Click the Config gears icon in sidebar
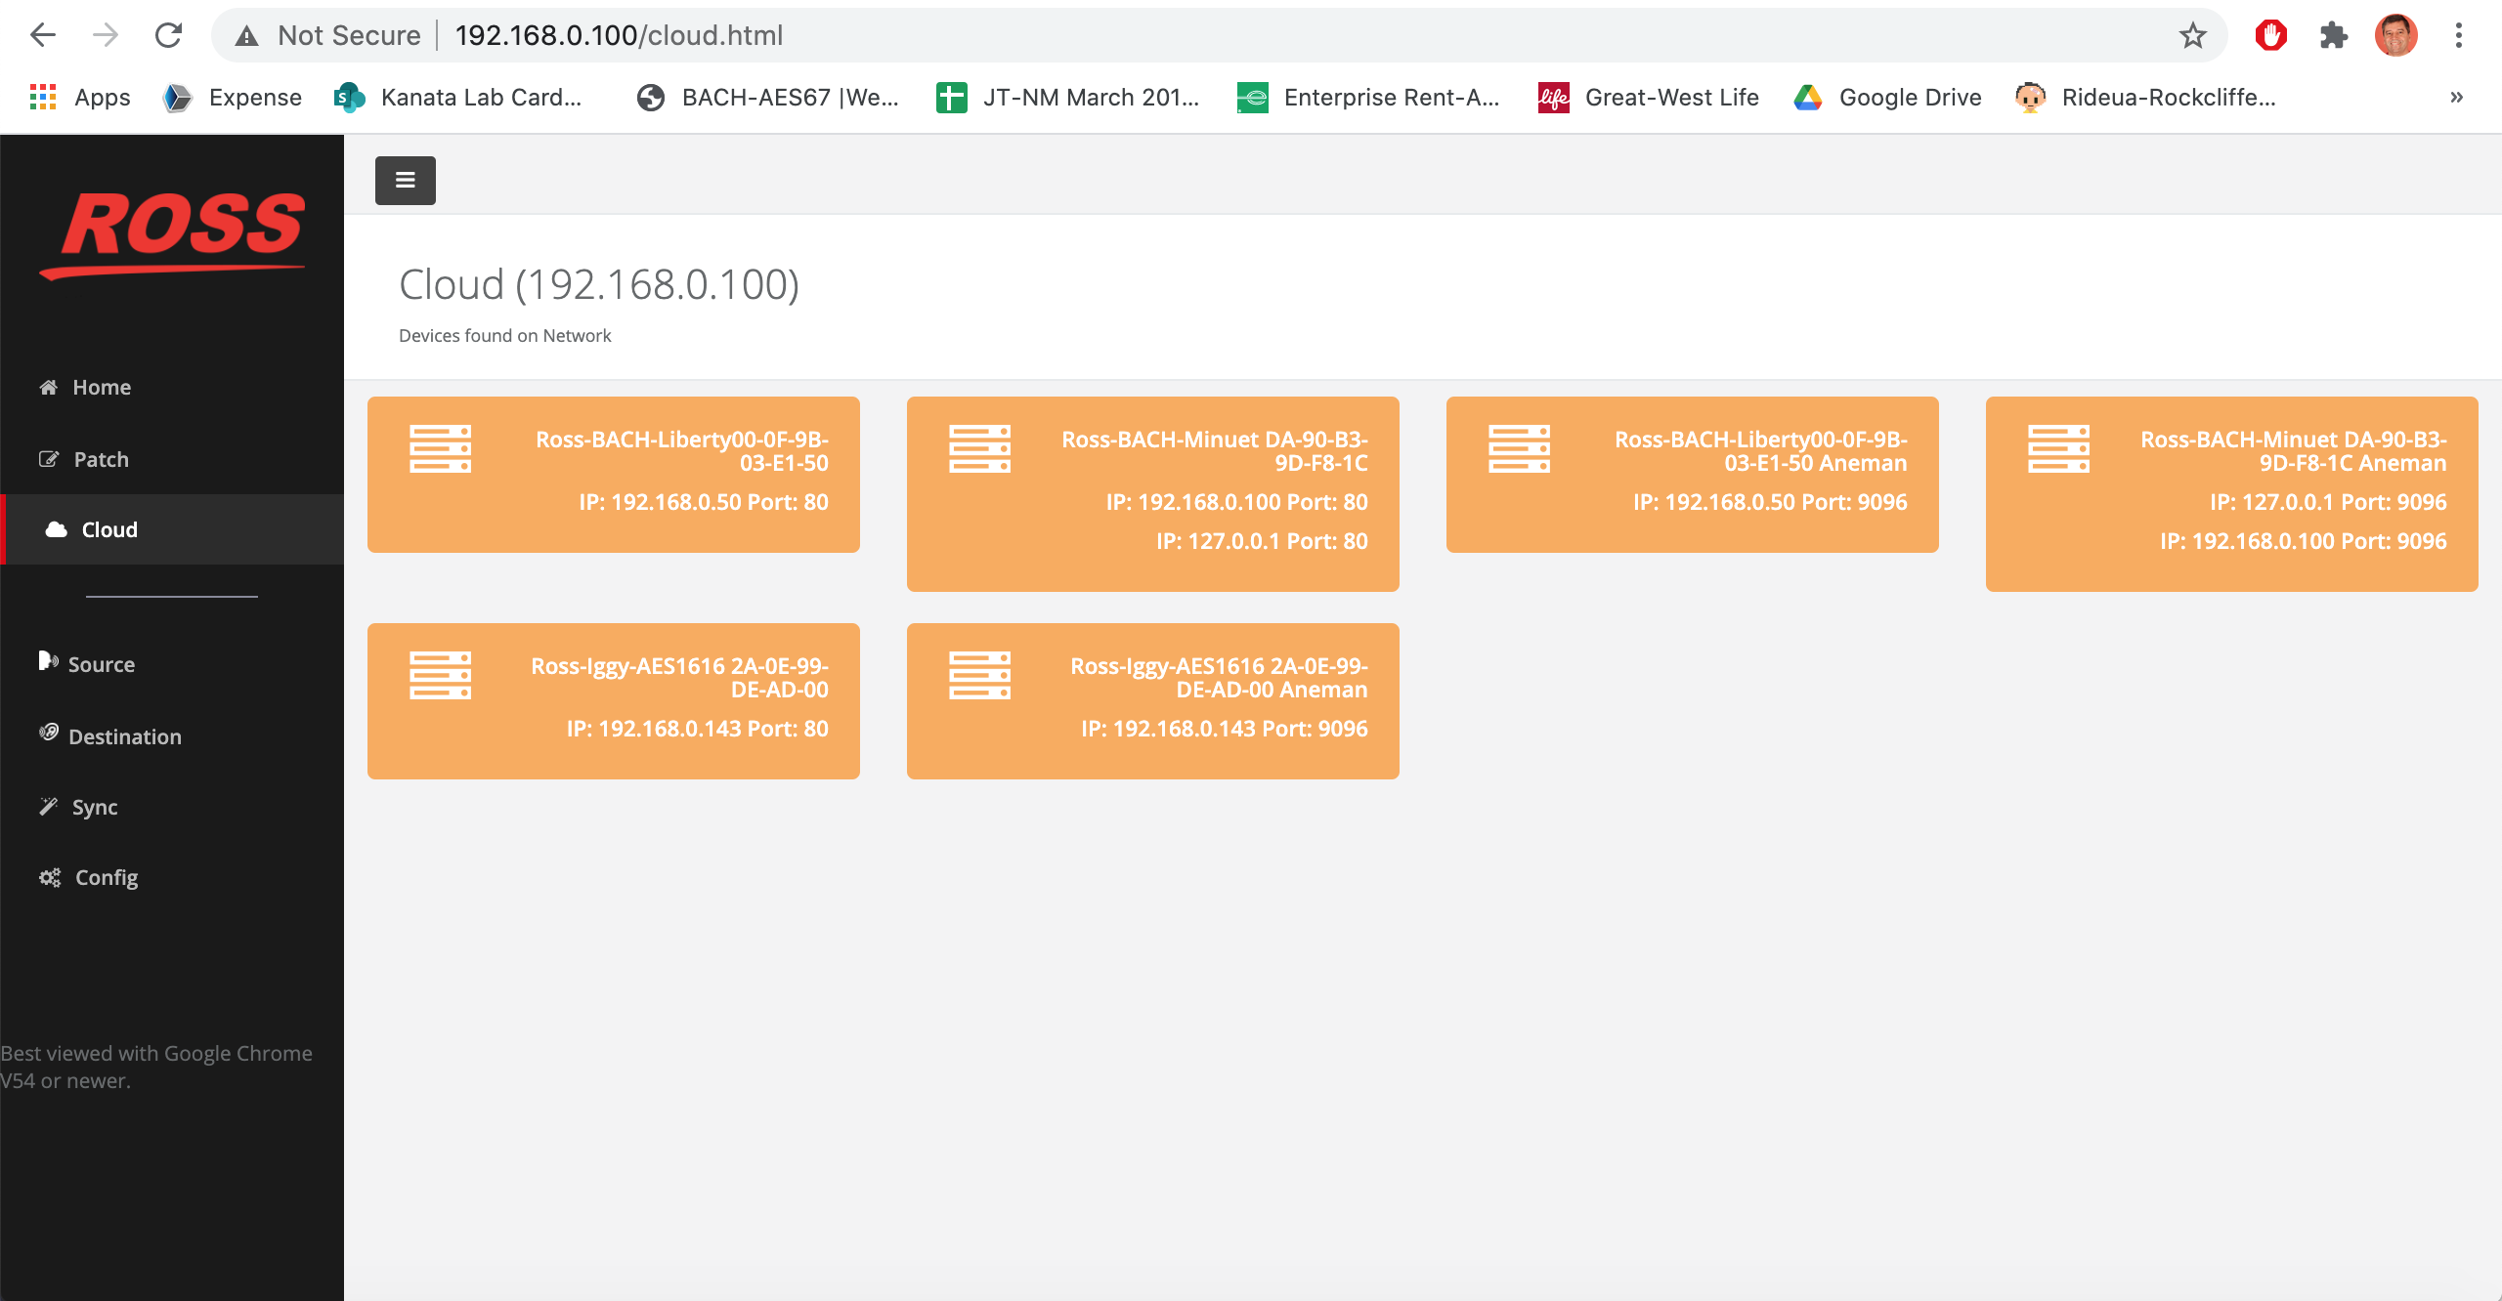 [50, 877]
